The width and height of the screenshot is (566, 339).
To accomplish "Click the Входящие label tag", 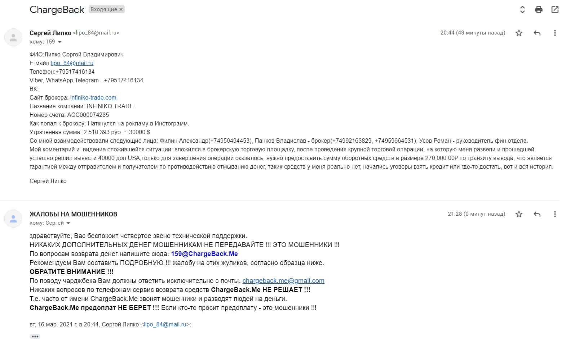I will (x=103, y=10).
